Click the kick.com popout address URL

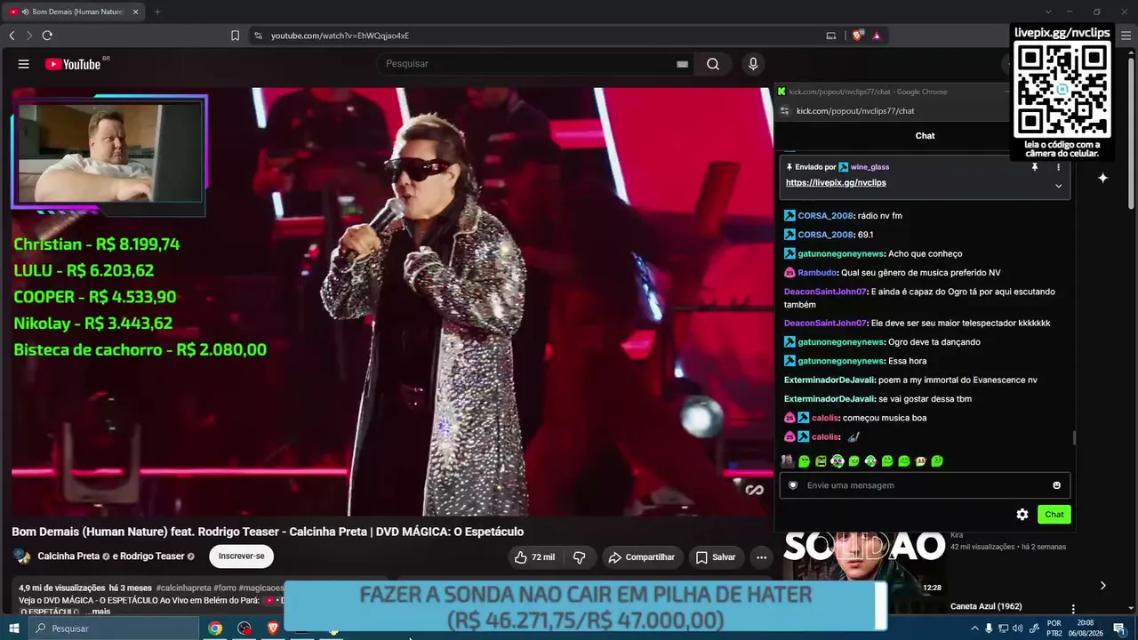[x=855, y=111]
